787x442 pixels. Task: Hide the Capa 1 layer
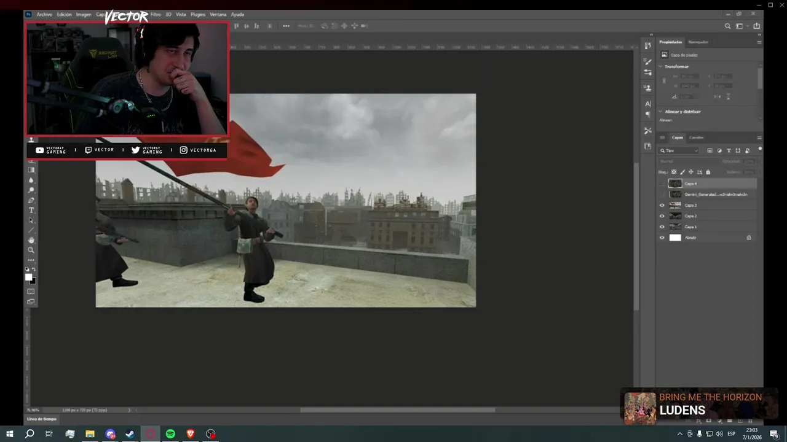coord(662,227)
